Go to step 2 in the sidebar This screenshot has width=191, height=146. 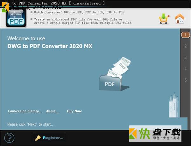185,46
